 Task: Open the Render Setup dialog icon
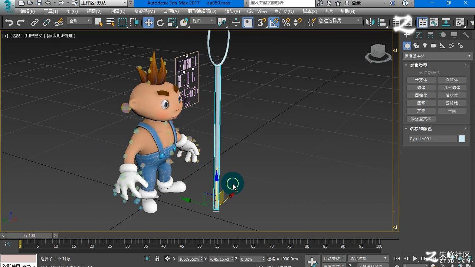(x=460, y=23)
